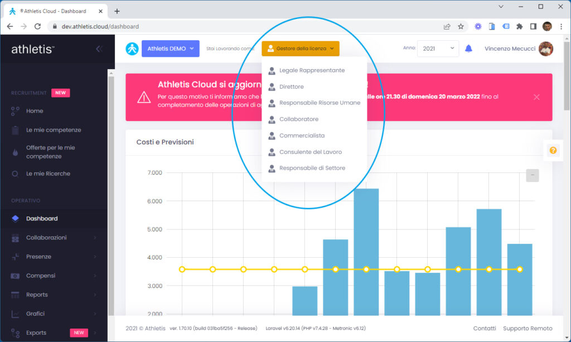This screenshot has width=571, height=342.
Task: Dismiss the pink update alert banner
Action: pos(536,97)
